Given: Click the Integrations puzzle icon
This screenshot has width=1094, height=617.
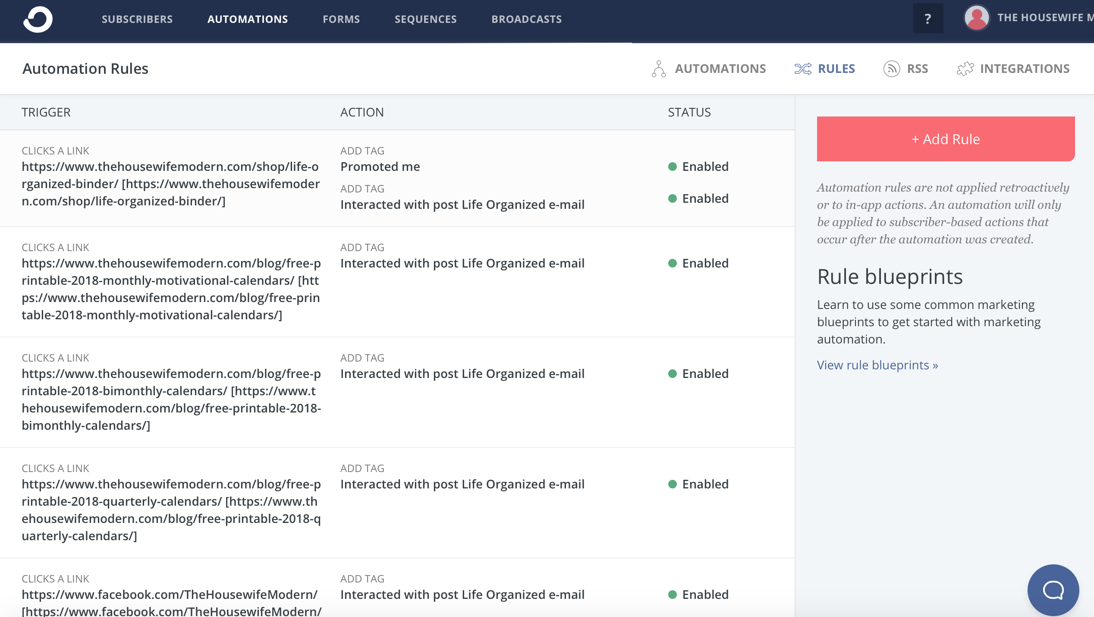Looking at the screenshot, I should [x=965, y=69].
